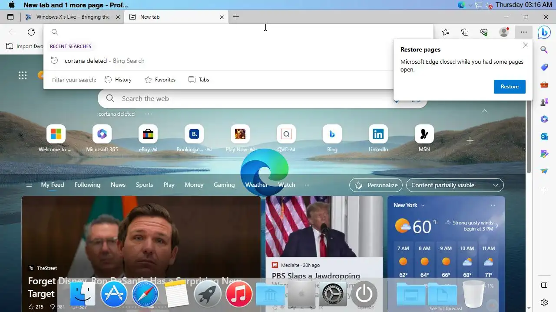Open the Trash in the dock
556x312 pixels.
click(473, 295)
